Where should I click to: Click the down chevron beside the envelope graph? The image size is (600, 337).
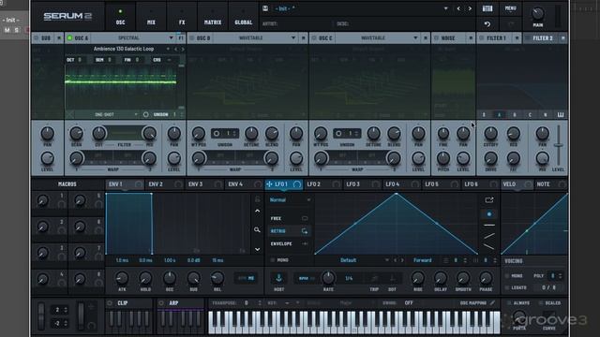click(x=258, y=250)
